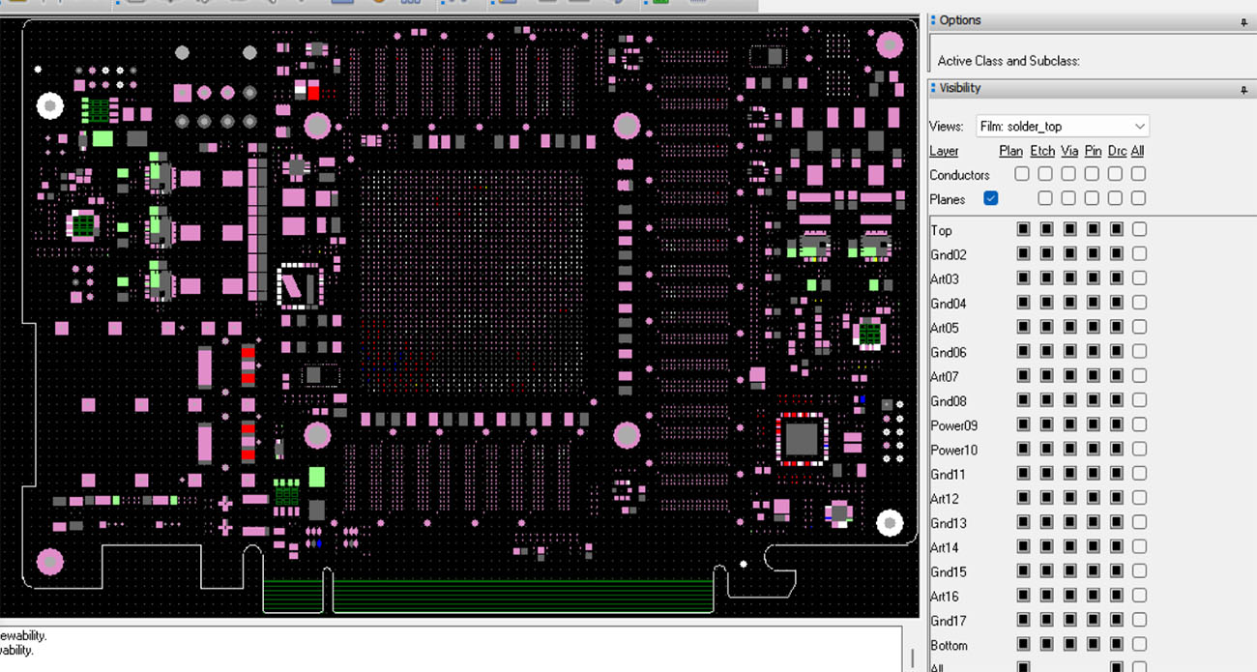Uncheck the Planes Plan checkbox

pos(990,198)
